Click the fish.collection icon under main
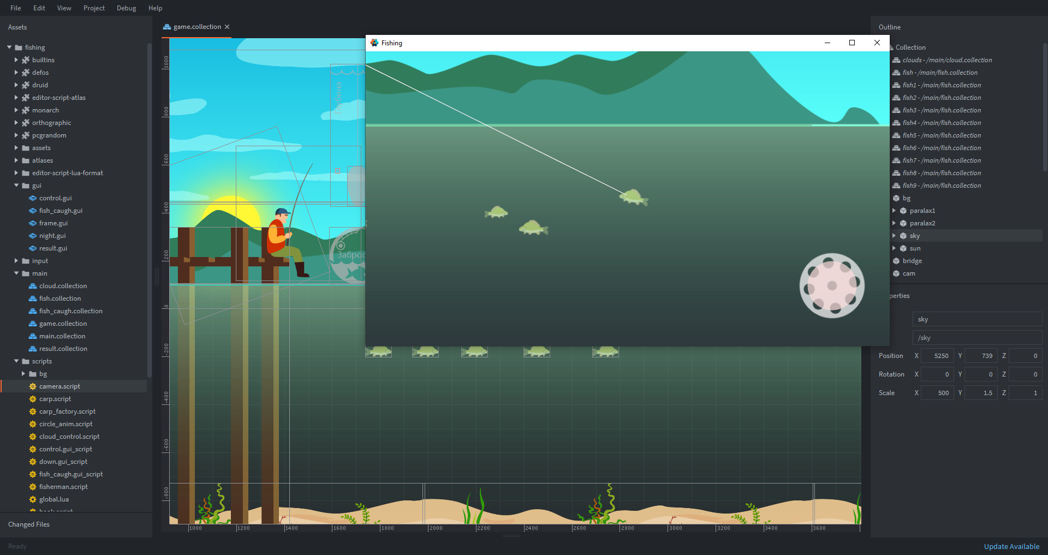1048x555 pixels. tap(33, 298)
